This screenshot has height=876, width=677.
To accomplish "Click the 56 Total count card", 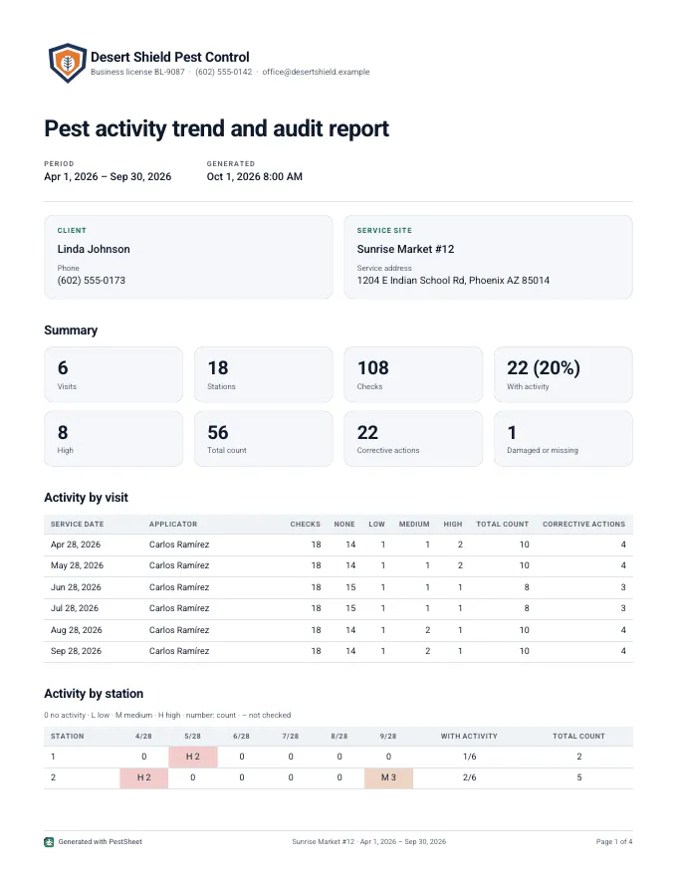I will (x=263, y=439).
